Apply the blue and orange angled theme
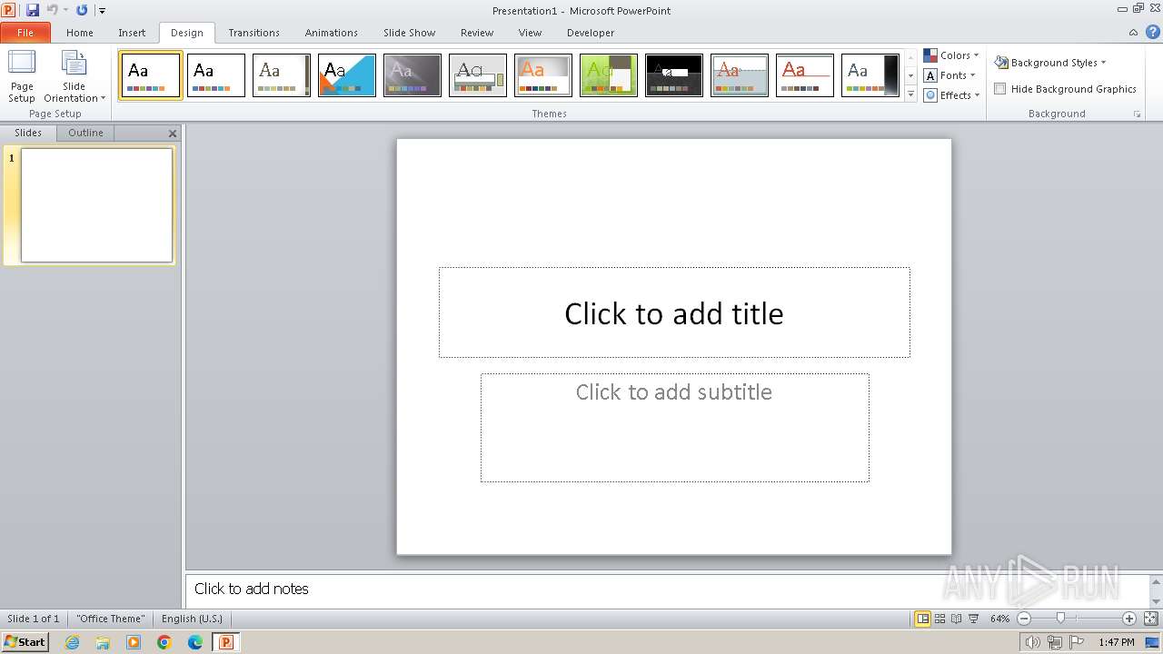The height and width of the screenshot is (654, 1163). click(347, 74)
